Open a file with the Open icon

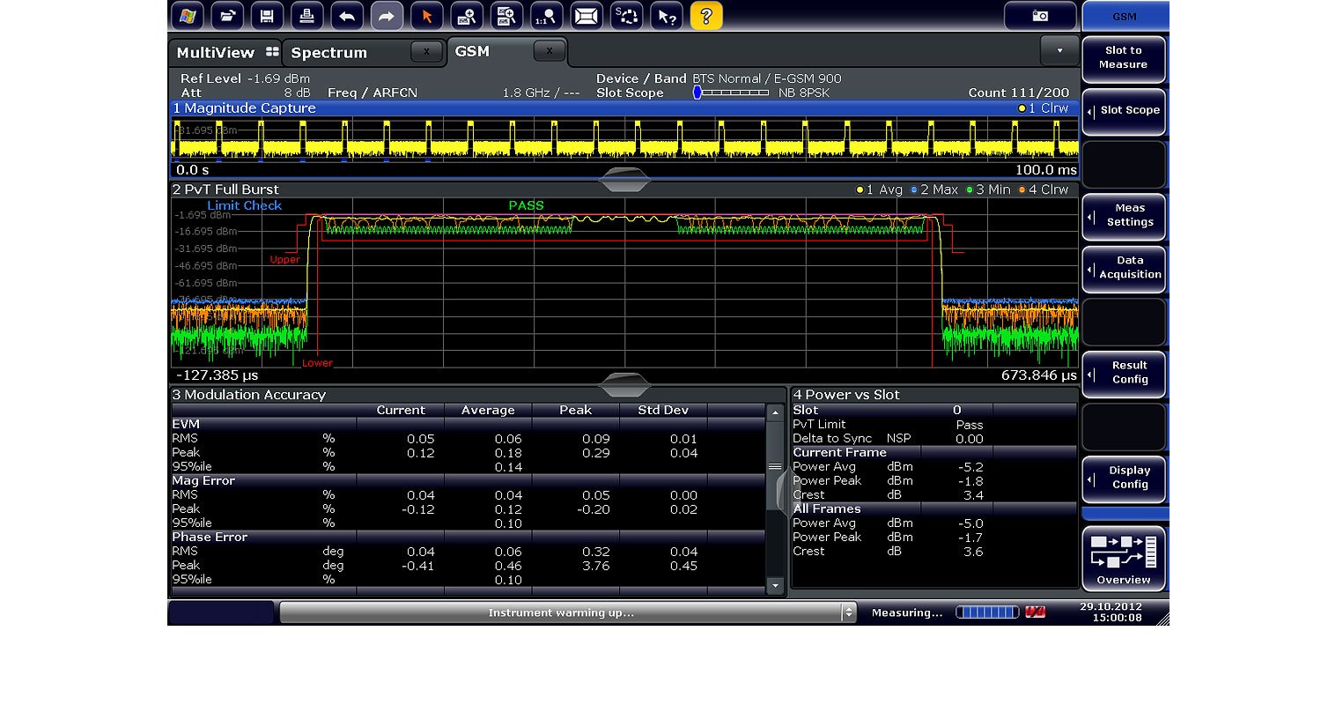click(229, 16)
